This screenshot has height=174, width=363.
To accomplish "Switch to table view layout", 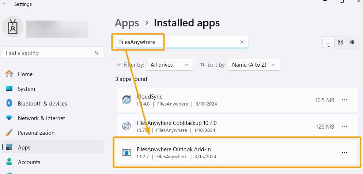I will 352,42.
